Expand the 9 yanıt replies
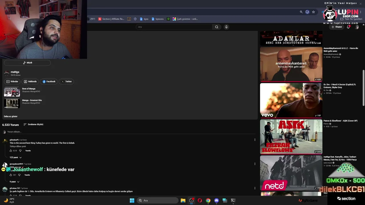This screenshot has width=365, height=205. click(x=15, y=182)
